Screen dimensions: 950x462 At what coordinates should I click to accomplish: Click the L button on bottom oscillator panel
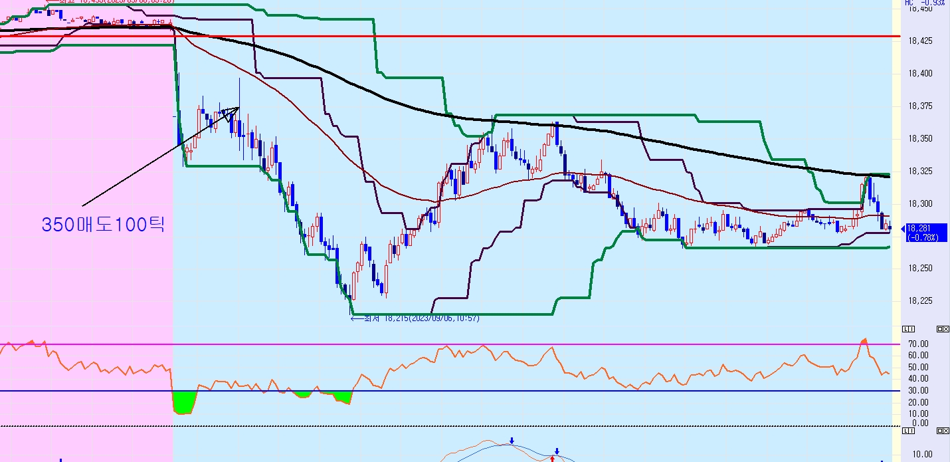tap(905, 431)
